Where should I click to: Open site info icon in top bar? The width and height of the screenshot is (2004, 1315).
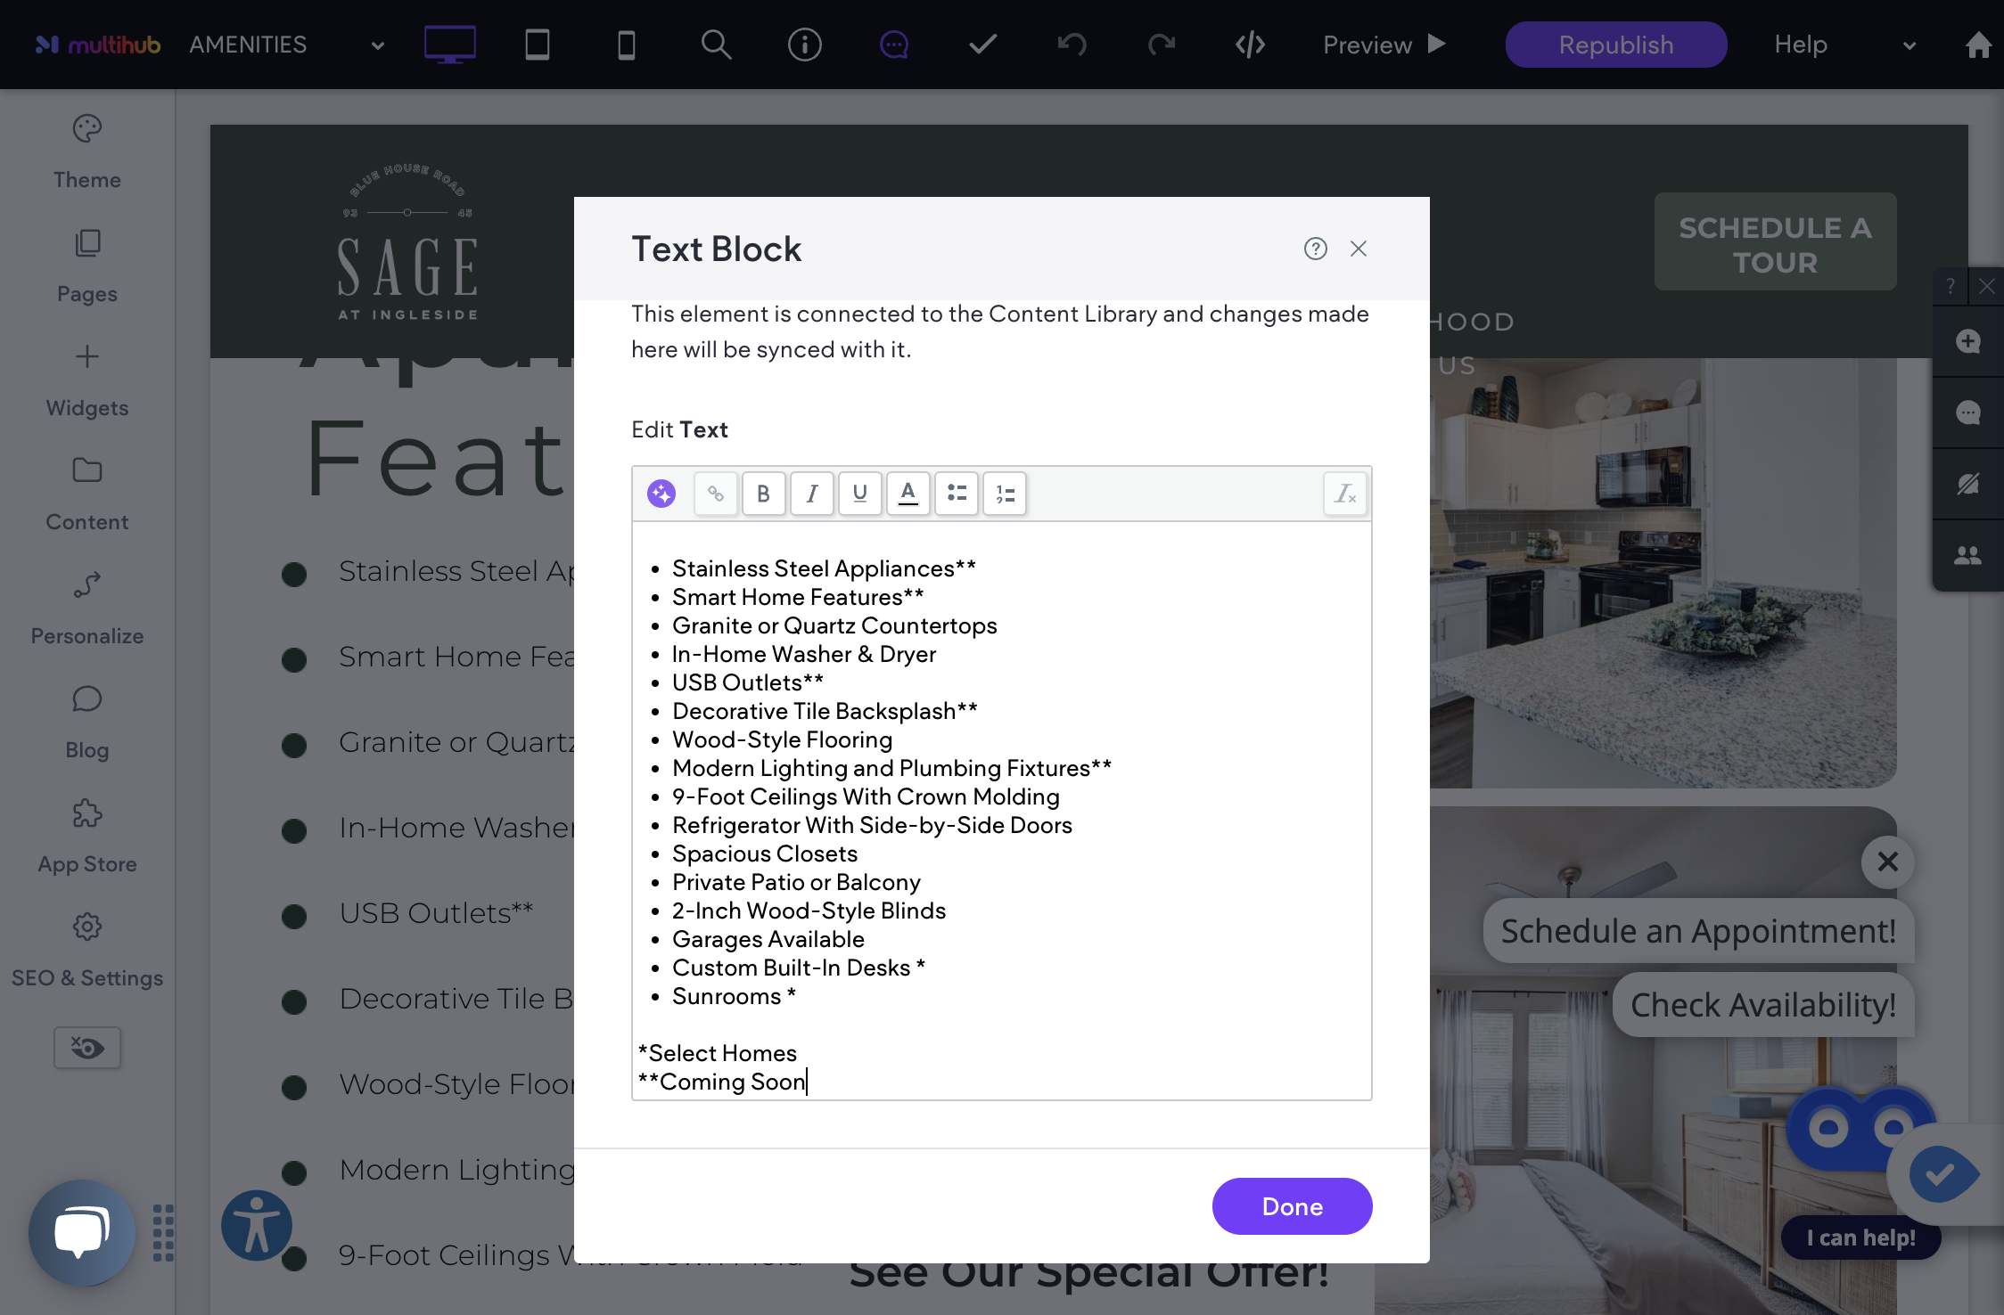tap(805, 44)
